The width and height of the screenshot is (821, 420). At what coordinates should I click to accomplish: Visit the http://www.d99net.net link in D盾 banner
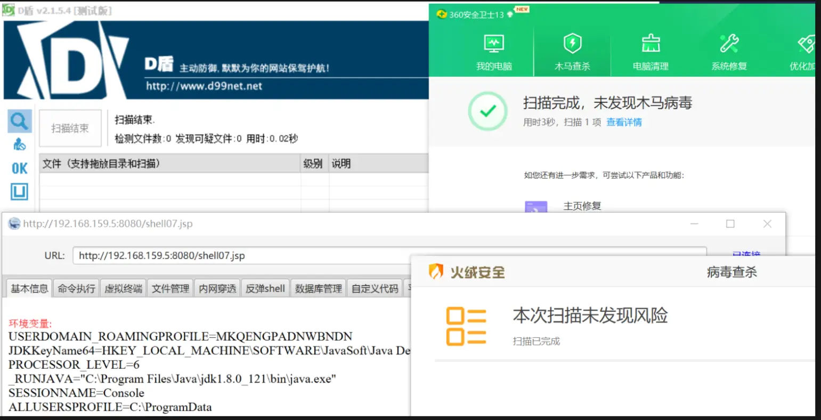coord(204,86)
